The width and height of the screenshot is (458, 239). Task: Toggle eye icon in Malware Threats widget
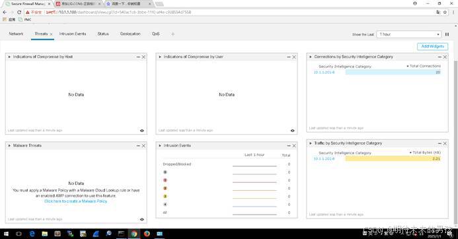[142, 219]
